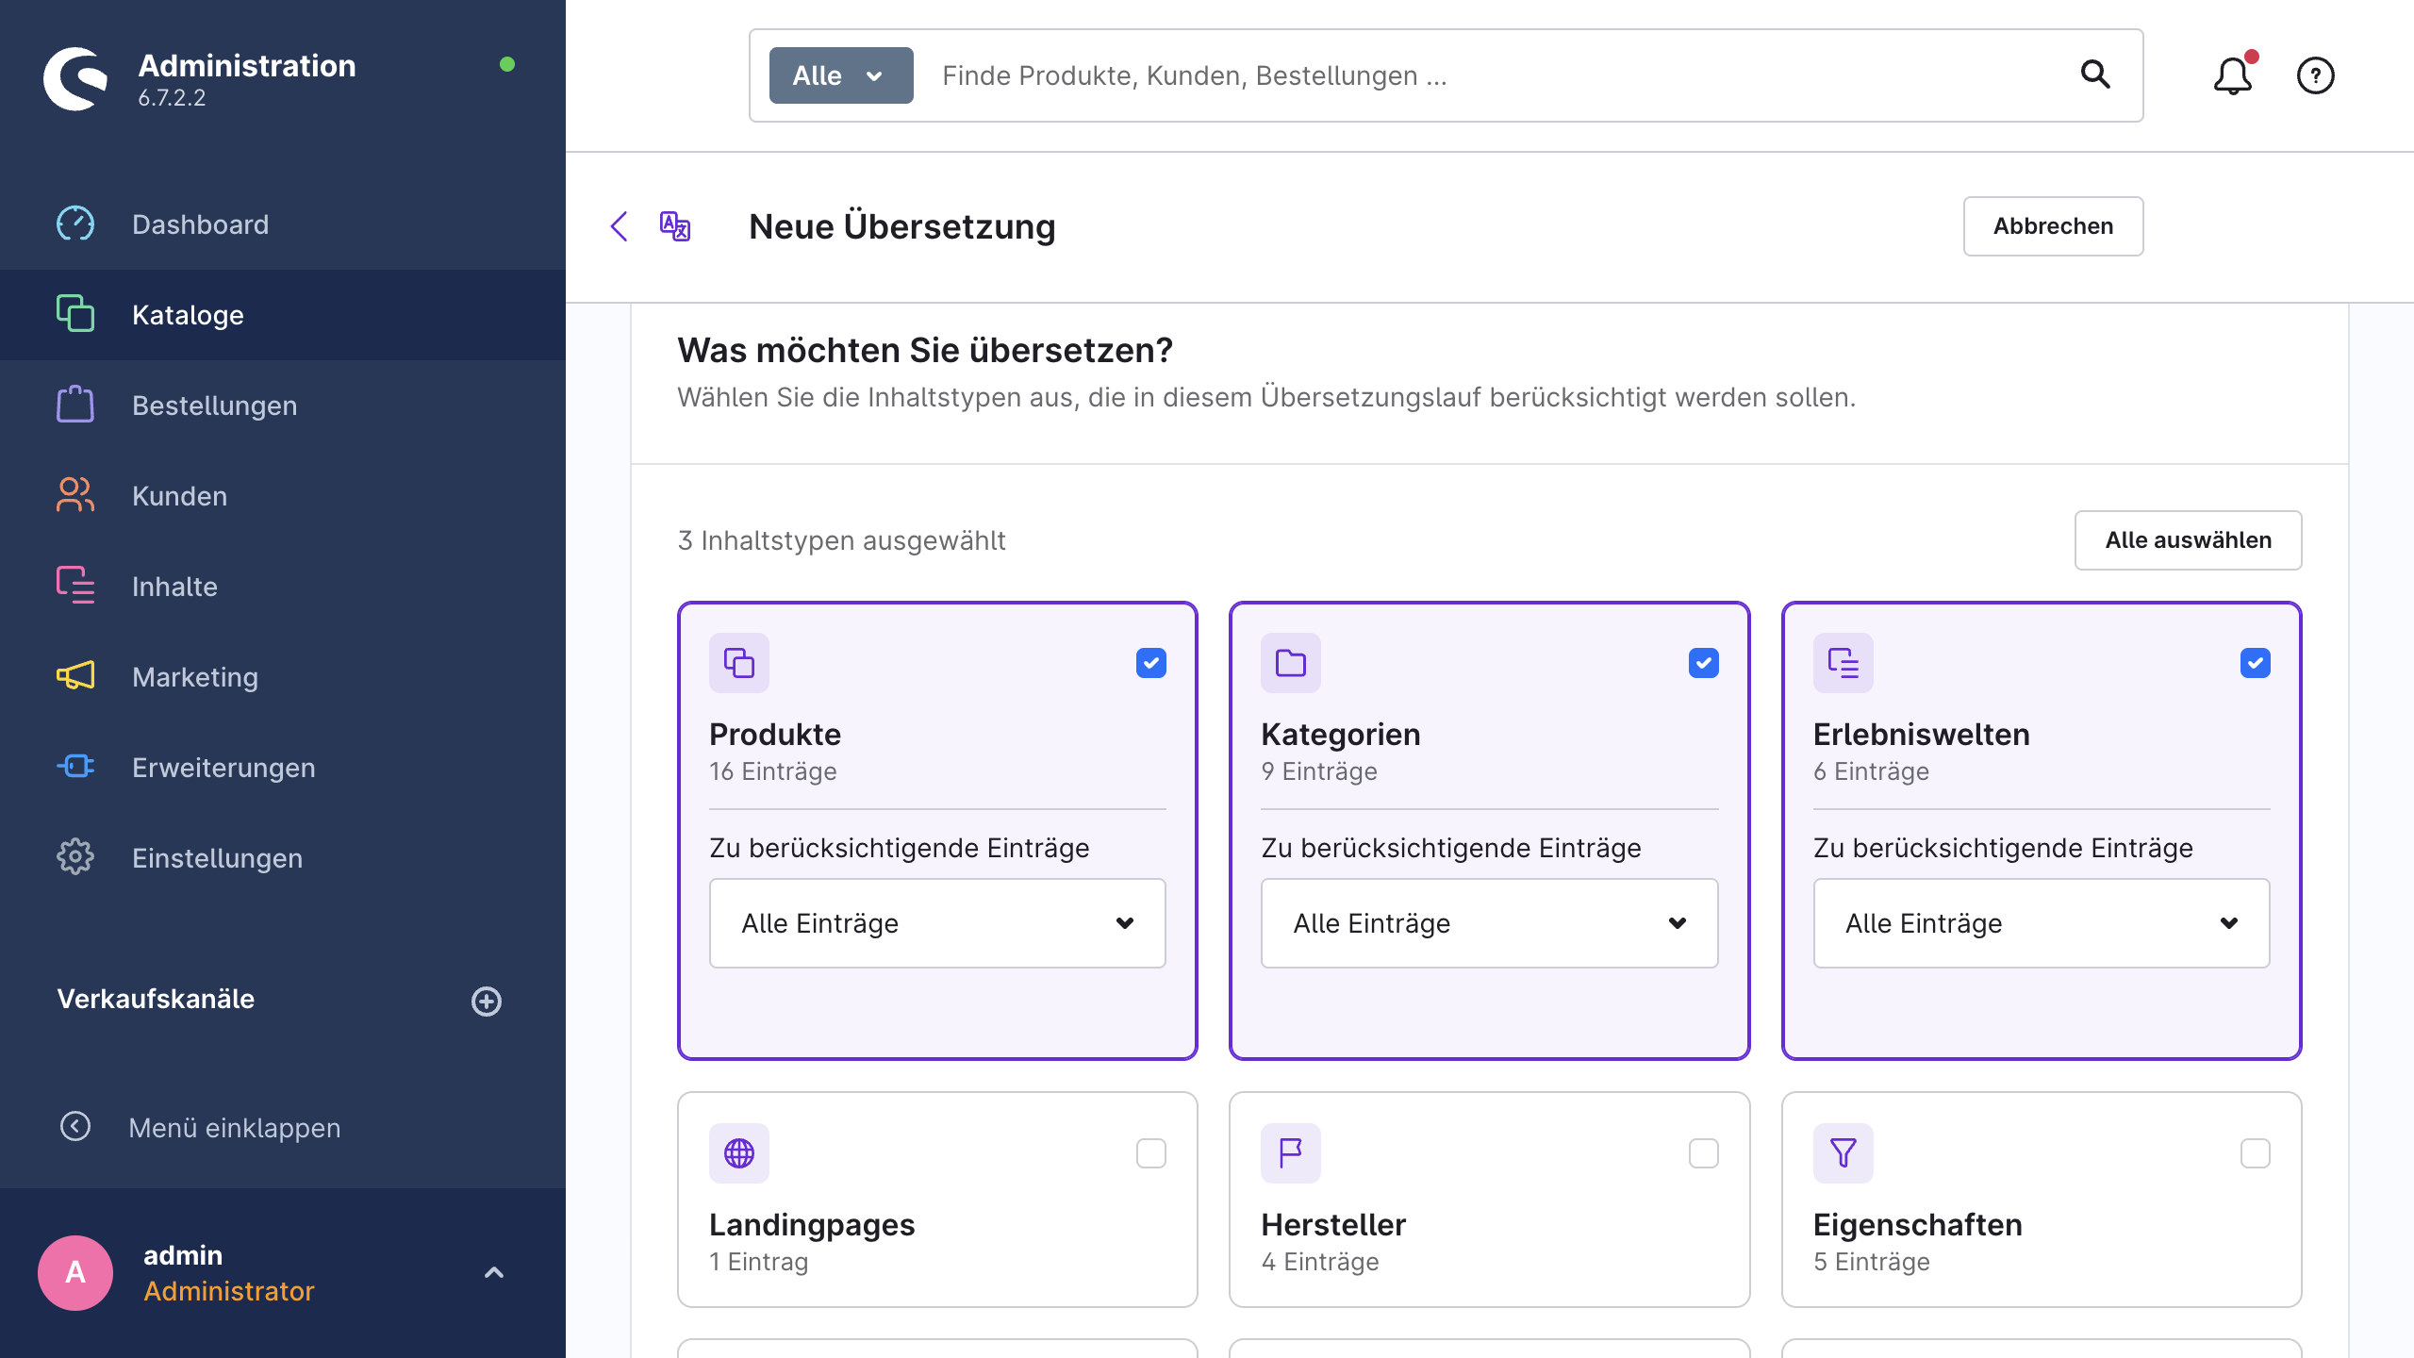This screenshot has width=2414, height=1358.
Task: Expand the admin user menu chevron
Action: tap(494, 1273)
